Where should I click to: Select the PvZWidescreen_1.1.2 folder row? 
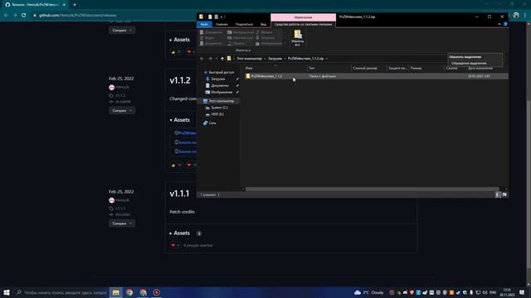(x=376, y=76)
